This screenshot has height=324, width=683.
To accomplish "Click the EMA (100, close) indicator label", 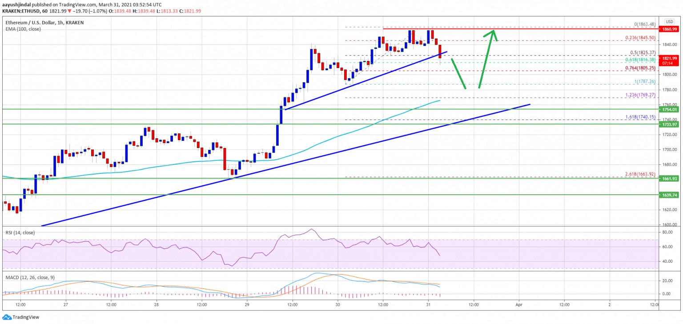I will [x=22, y=28].
